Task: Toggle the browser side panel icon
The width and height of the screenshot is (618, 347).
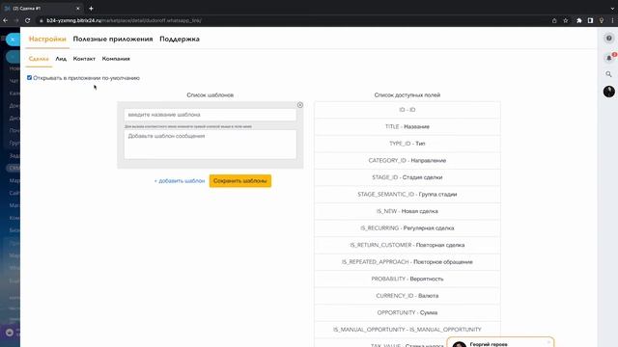Action: coord(590,20)
